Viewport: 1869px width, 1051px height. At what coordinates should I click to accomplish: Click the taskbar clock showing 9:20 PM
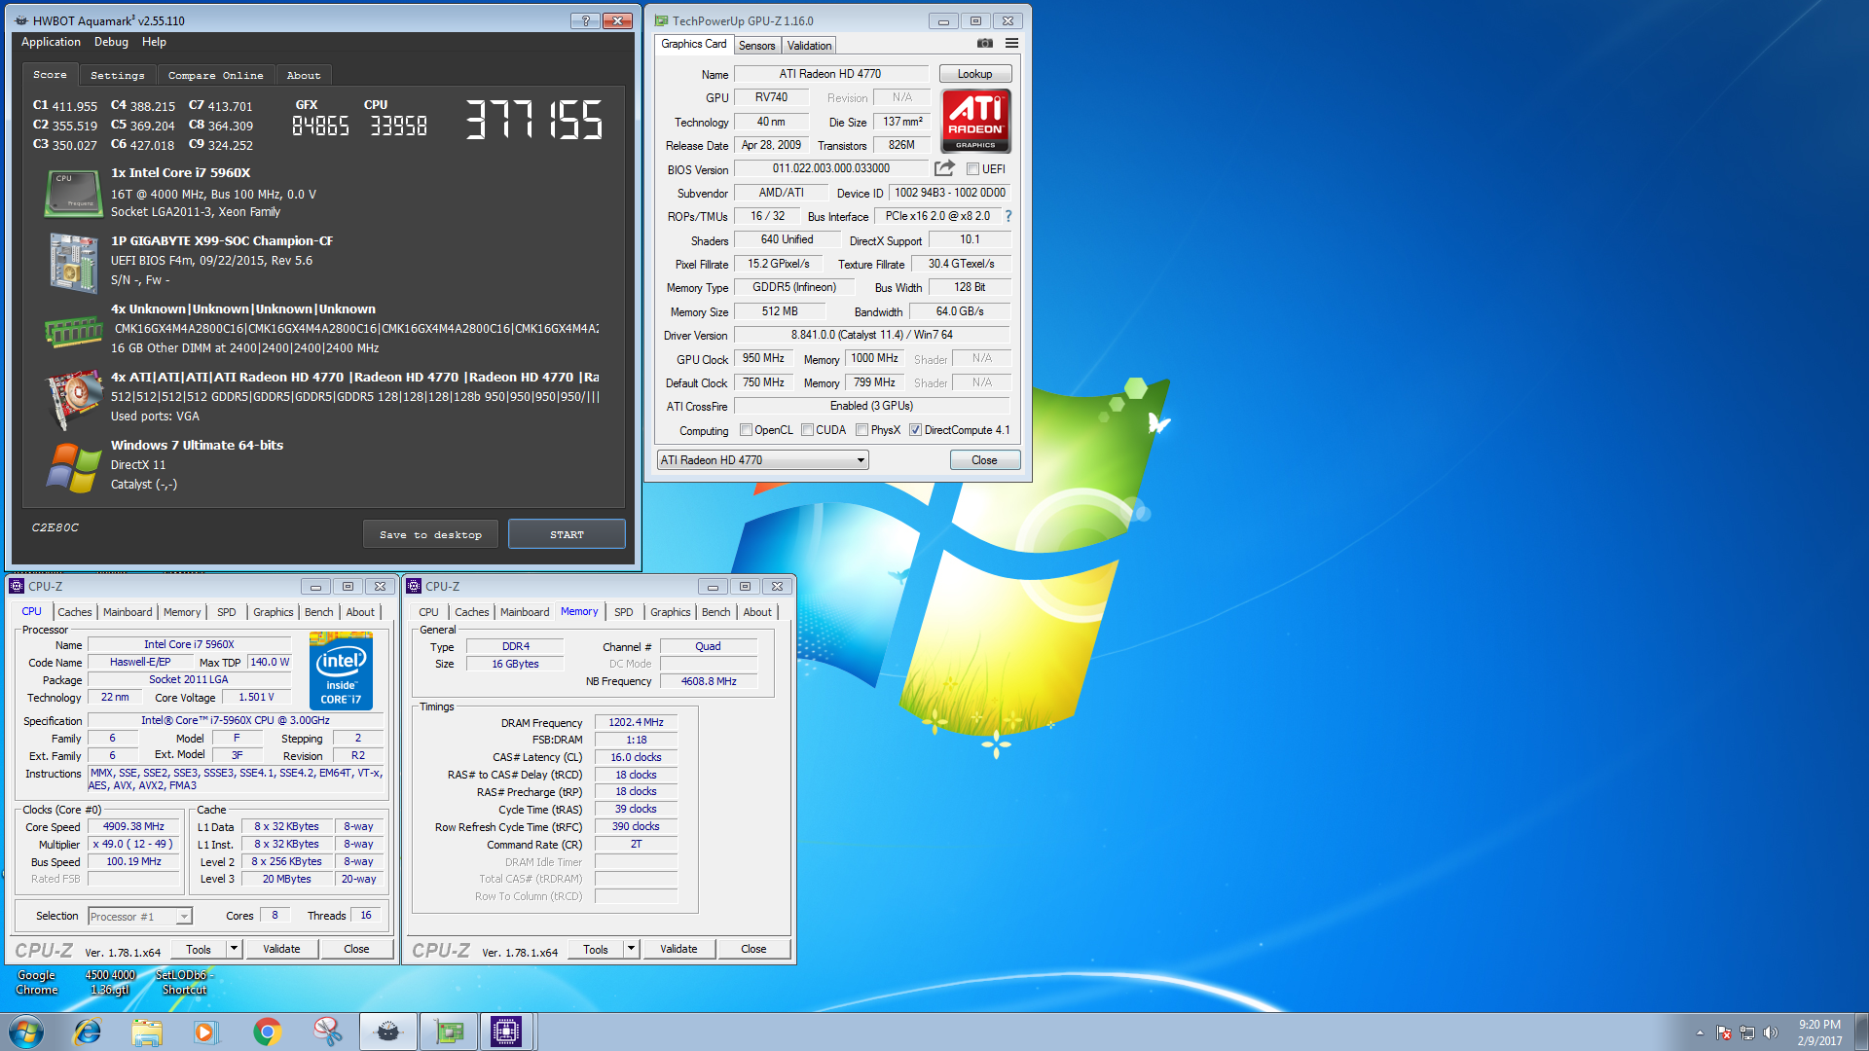coord(1819,1033)
